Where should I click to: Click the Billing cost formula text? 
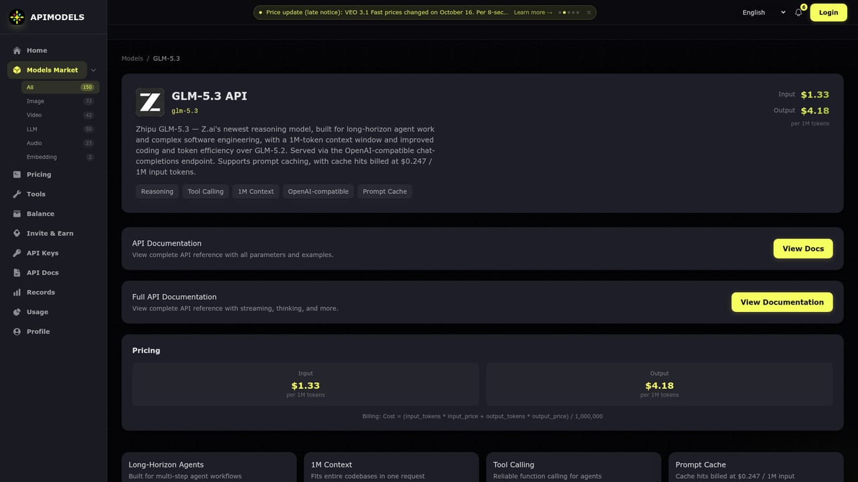(x=483, y=416)
